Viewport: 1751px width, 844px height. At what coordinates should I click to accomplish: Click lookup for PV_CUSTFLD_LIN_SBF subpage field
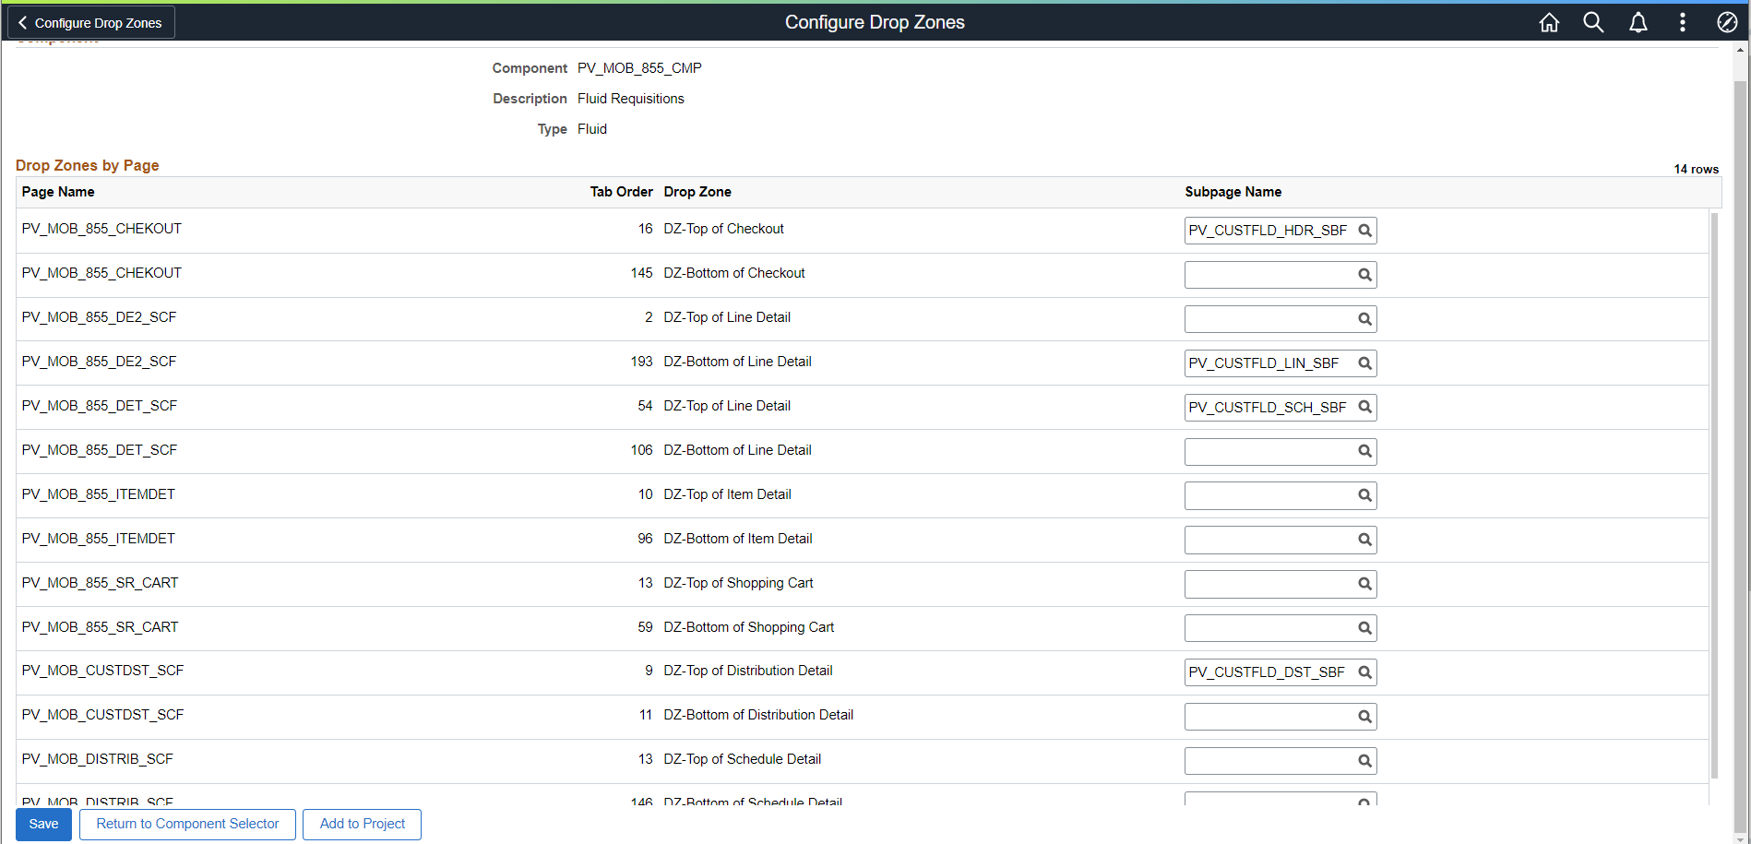click(x=1364, y=363)
